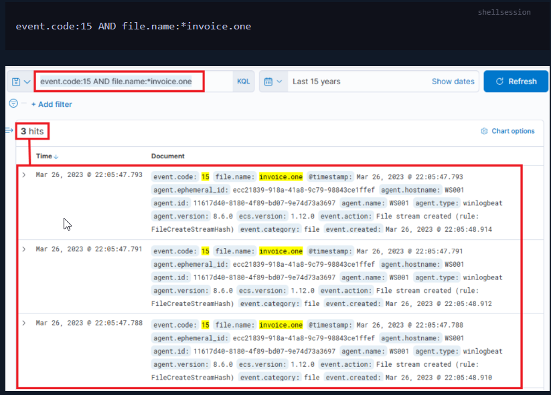Click the saved query dropdown chevron
The height and width of the screenshot is (395, 551).
(27, 82)
